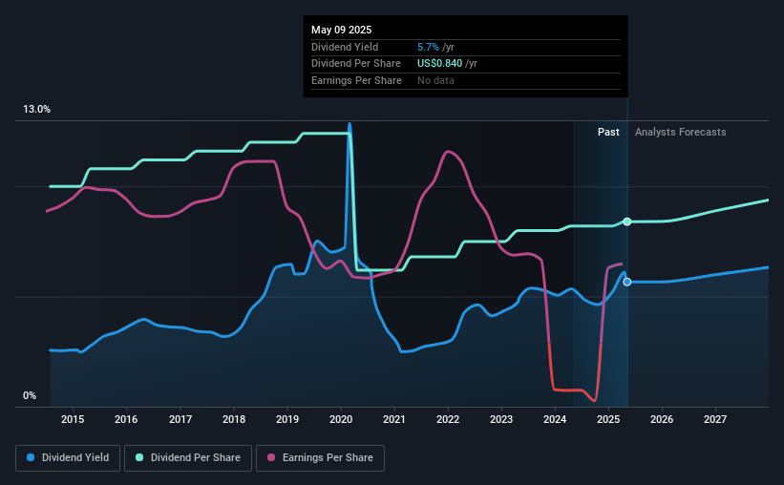Click the 13.0% y-axis label
Image resolution: width=784 pixels, height=485 pixels.
(36, 110)
